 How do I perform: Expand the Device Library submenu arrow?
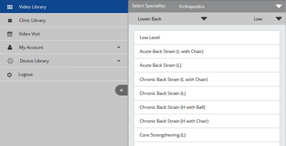point(119,61)
